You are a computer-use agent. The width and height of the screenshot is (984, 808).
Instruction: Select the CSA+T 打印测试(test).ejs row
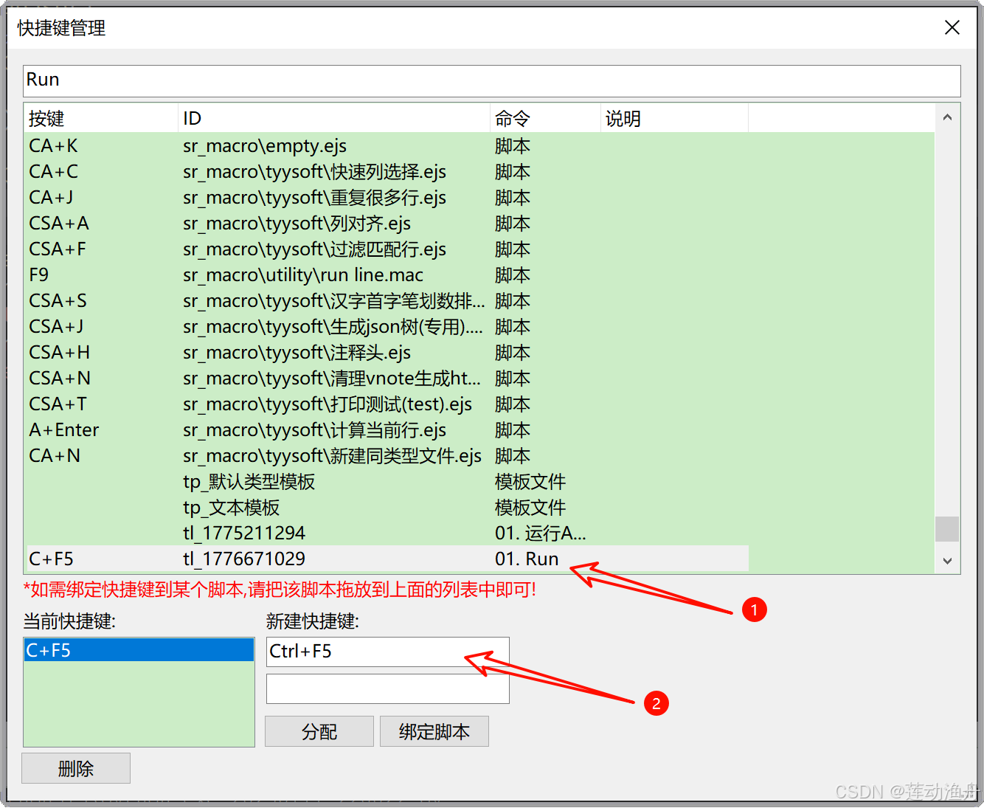(x=387, y=404)
